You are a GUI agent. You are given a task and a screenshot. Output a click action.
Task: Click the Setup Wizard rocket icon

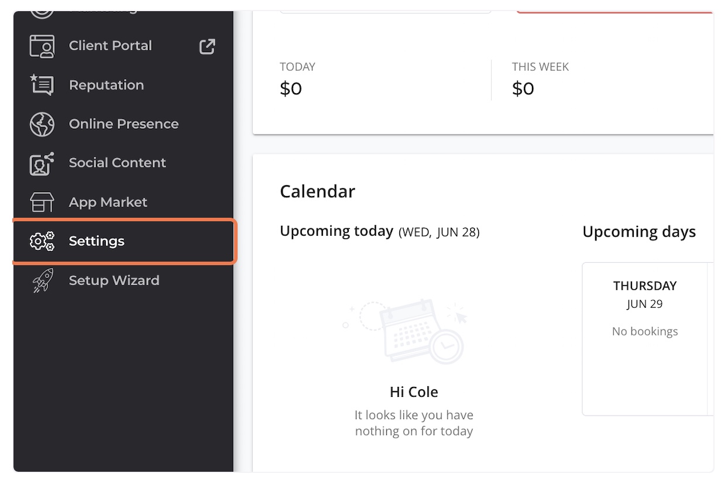click(42, 280)
